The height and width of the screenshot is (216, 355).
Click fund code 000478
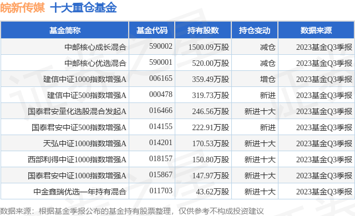click(x=161, y=94)
